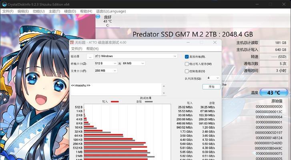Click the raw value 00000000013C
This screenshot has height=160, width=291.
(269, 112)
